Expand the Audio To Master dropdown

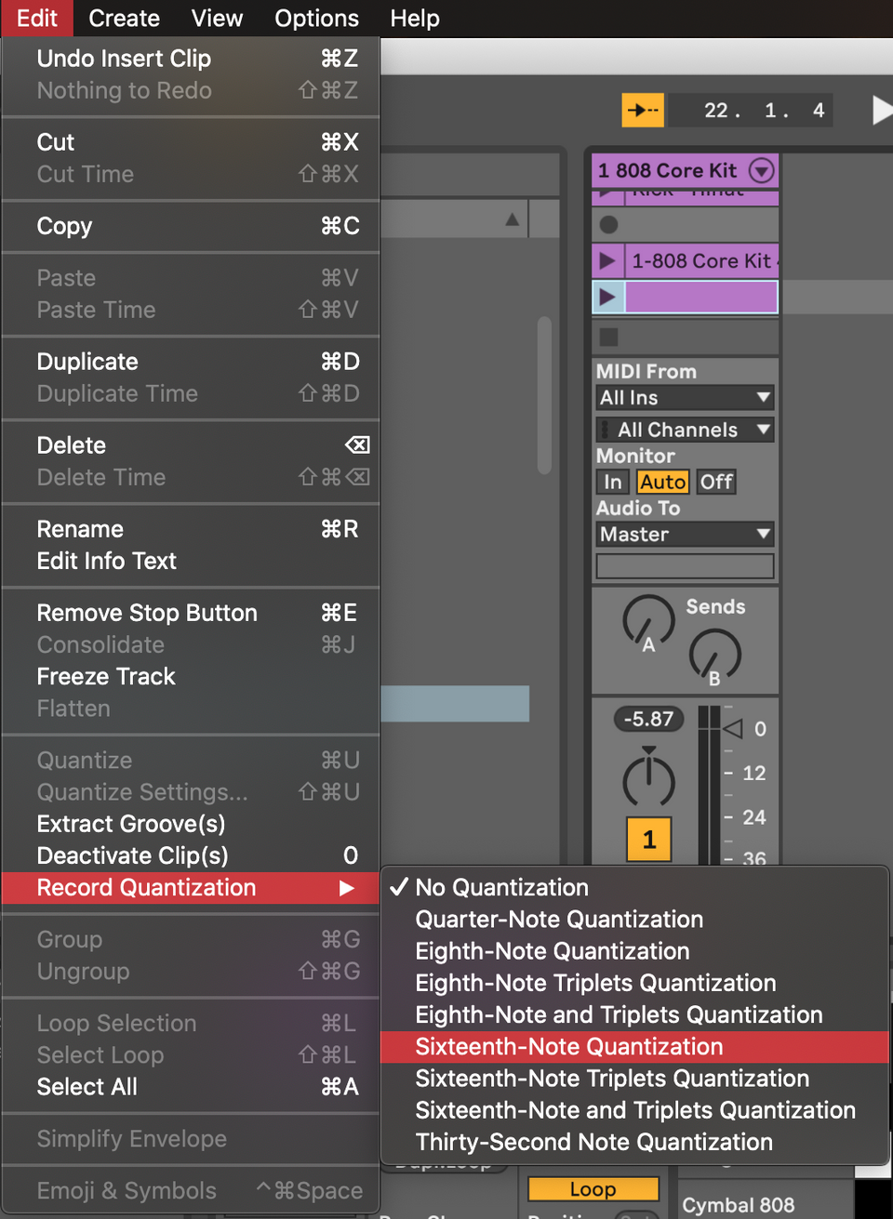coord(686,535)
